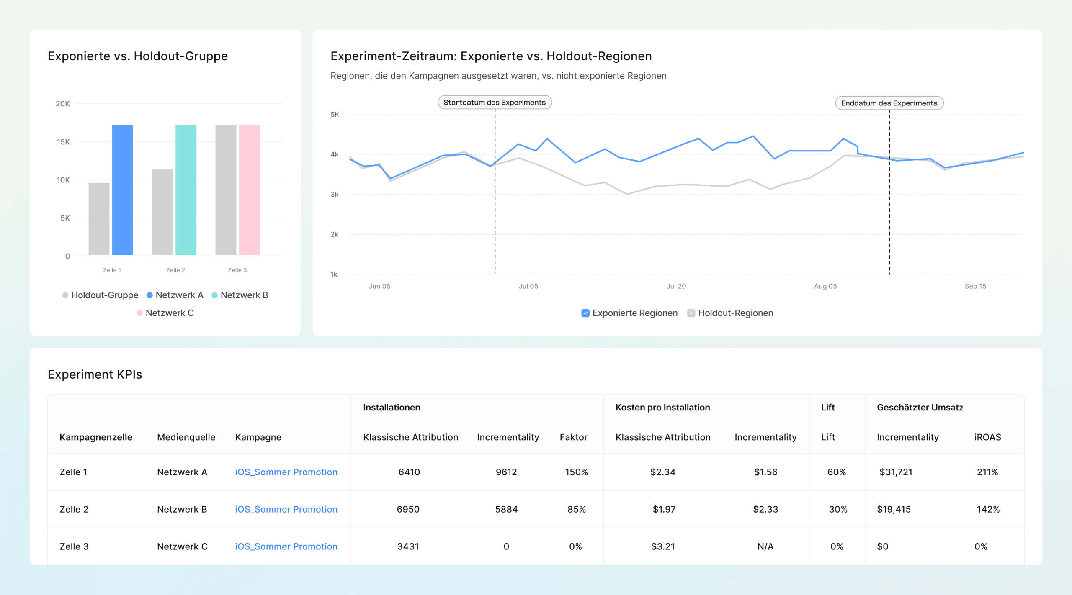Open iOS_Sommer Promotion link for Zelle 1

286,472
